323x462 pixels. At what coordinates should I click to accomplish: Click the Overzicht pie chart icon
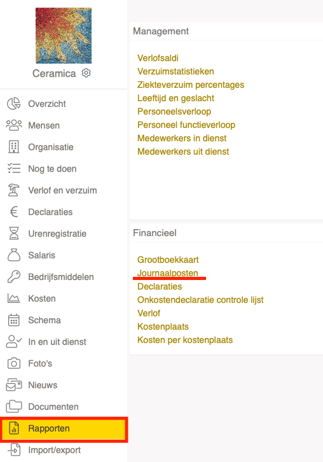point(14,104)
